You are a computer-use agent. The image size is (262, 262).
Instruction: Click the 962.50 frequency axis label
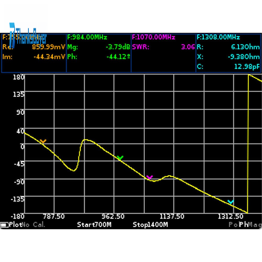click(113, 217)
